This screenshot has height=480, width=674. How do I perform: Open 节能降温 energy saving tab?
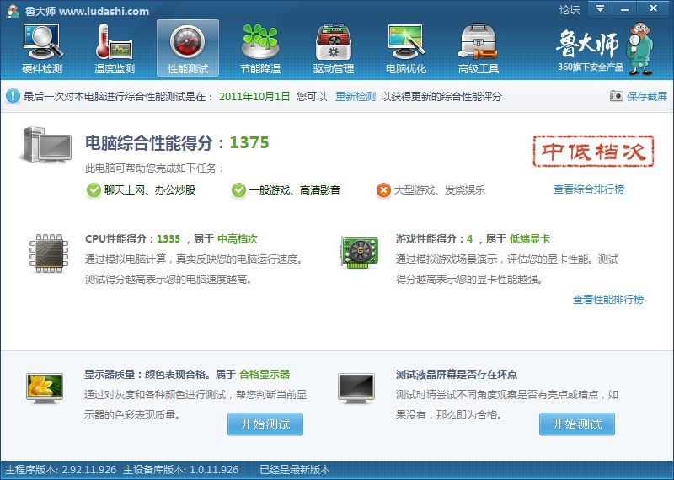coord(260,49)
